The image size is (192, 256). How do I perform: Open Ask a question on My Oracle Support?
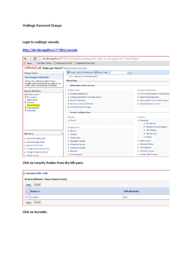[154, 100]
